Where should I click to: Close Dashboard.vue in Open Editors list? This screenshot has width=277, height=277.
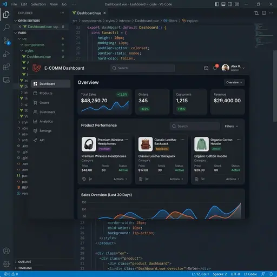coord(20,27)
